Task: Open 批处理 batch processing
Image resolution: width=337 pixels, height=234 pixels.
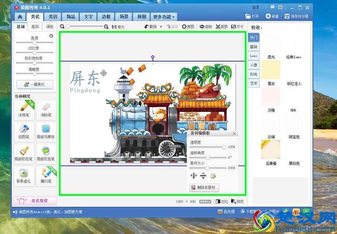Action: click(226, 212)
